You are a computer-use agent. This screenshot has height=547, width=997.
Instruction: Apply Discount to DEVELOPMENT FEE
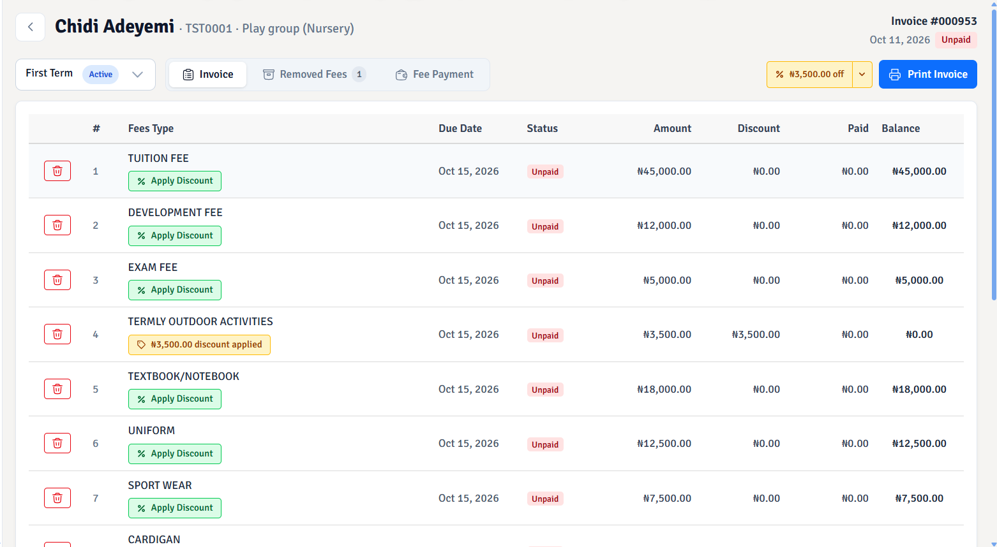click(x=175, y=236)
